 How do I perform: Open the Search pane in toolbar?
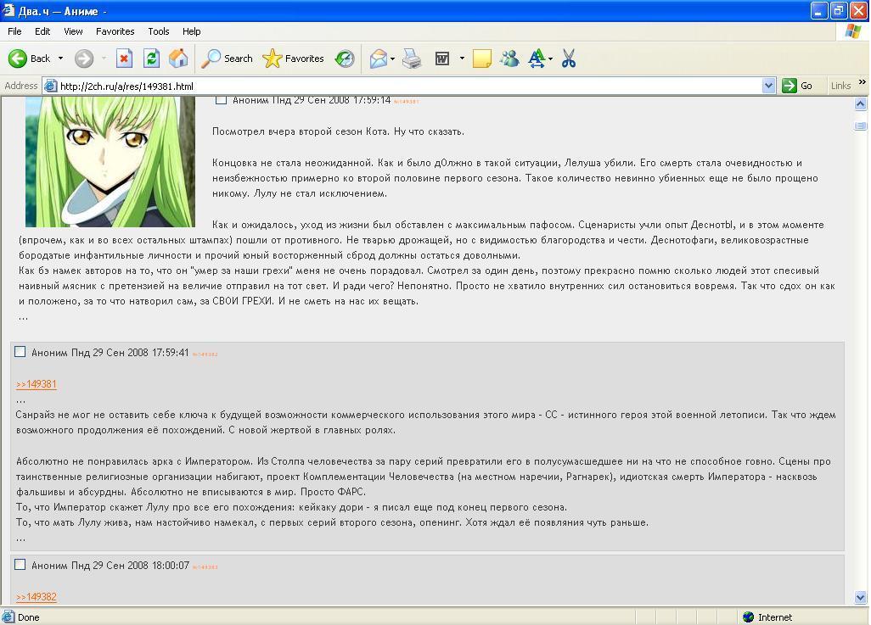(227, 59)
